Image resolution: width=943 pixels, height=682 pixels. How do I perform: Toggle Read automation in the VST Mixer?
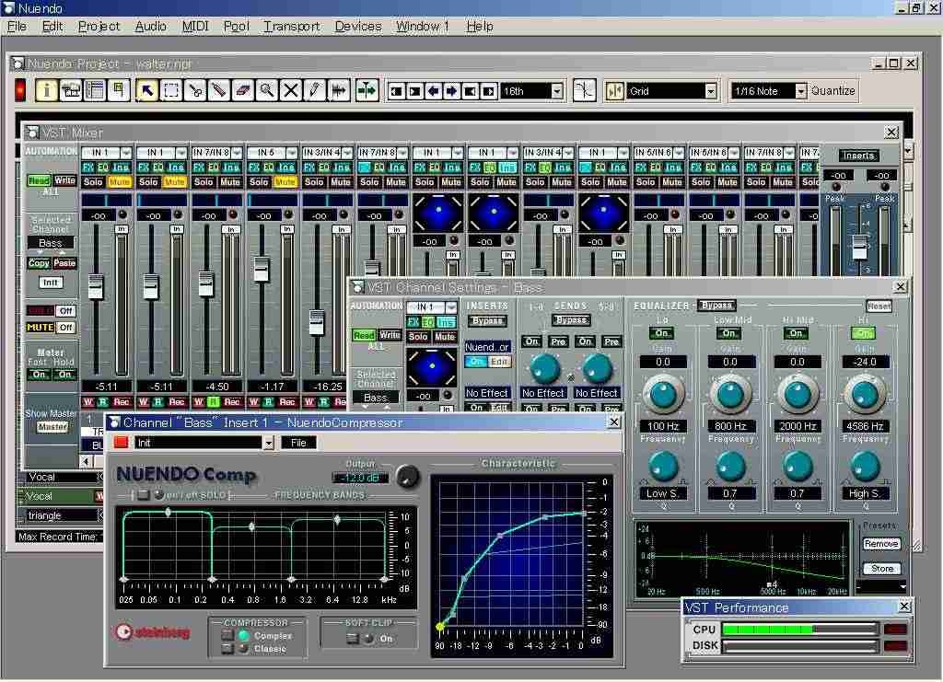[39, 180]
